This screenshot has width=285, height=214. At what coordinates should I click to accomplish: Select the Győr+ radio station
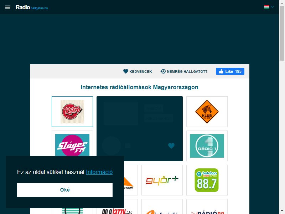(162, 180)
